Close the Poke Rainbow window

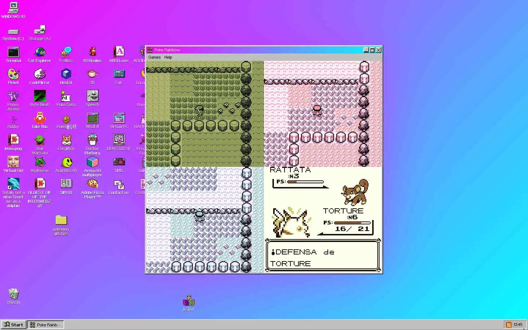coord(378,50)
